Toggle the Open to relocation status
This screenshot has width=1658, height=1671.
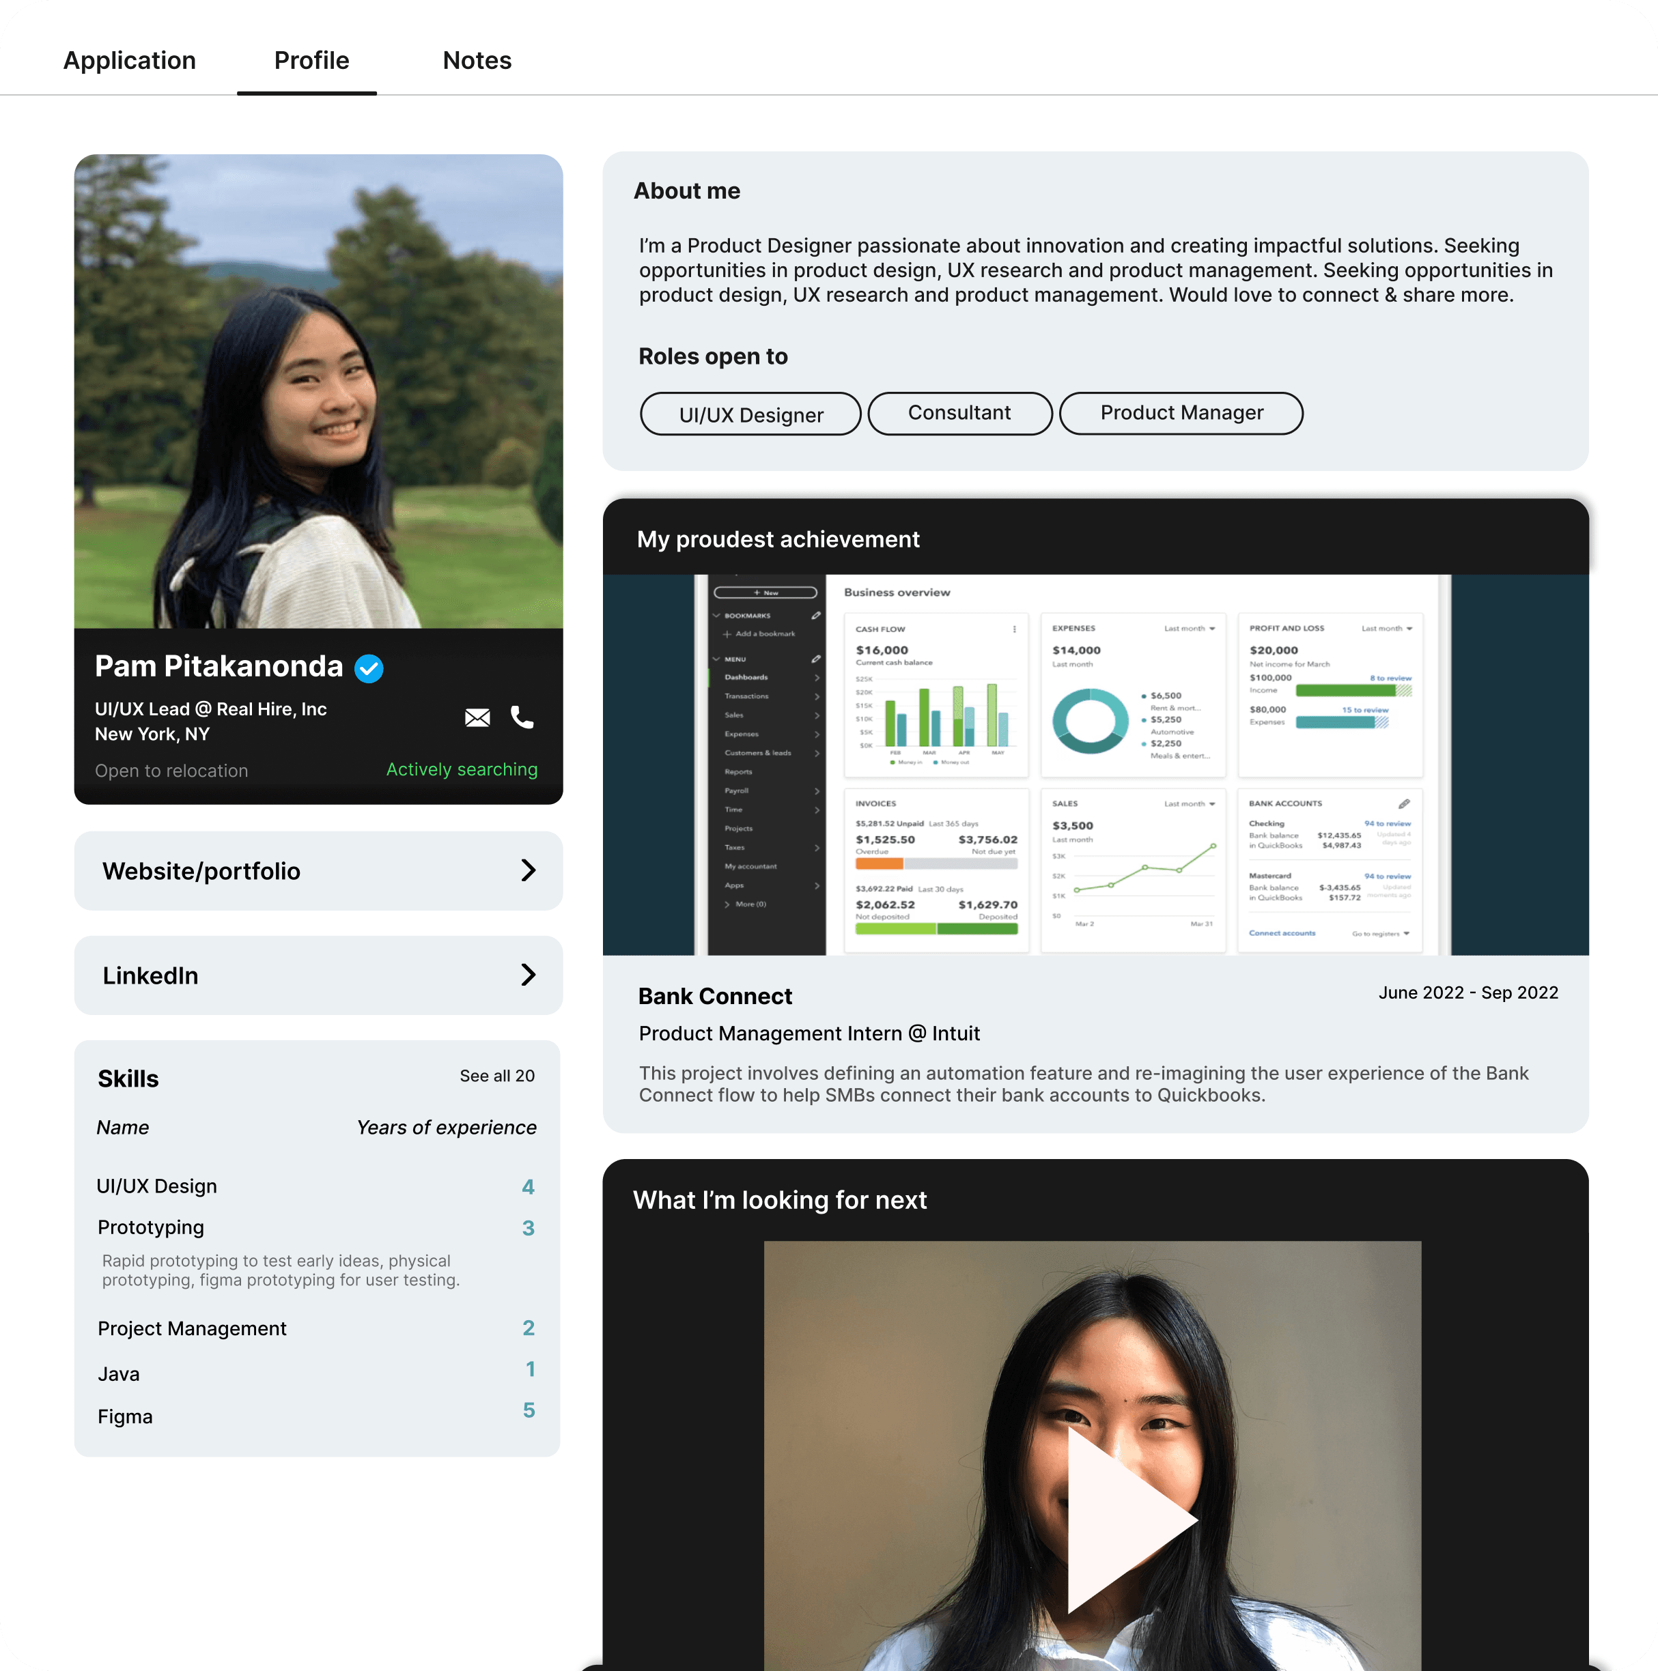tap(171, 770)
